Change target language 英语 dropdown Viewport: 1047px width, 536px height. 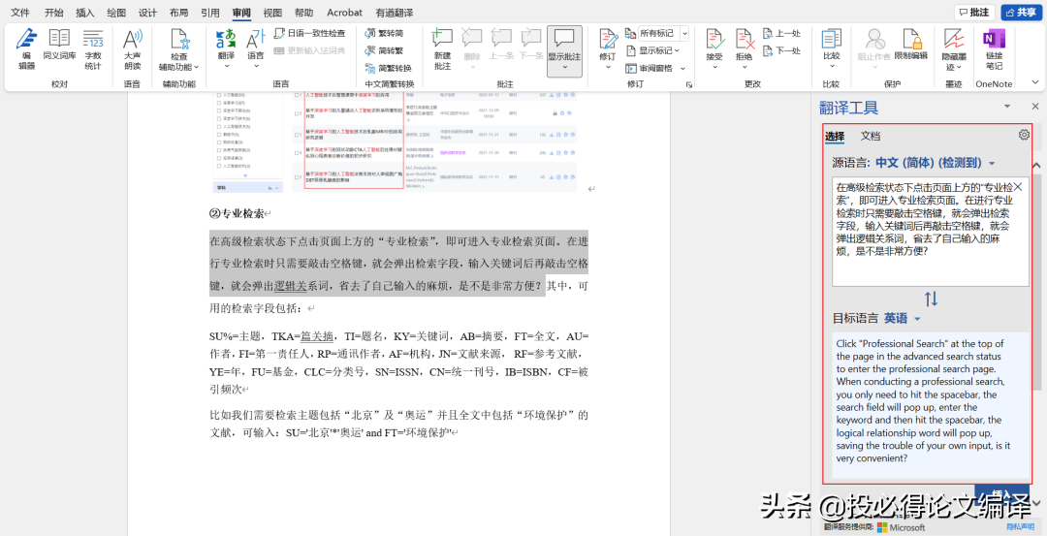(x=903, y=318)
